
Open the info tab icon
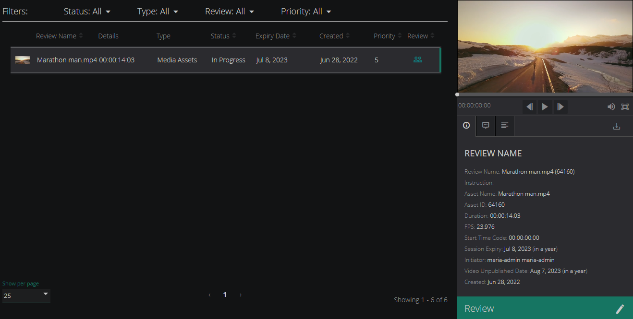(x=466, y=126)
